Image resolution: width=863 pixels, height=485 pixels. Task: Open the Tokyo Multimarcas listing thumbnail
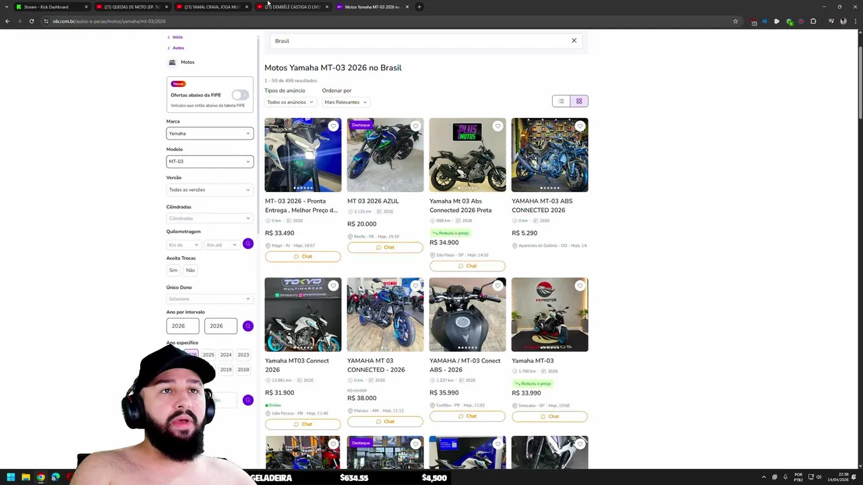tap(303, 315)
